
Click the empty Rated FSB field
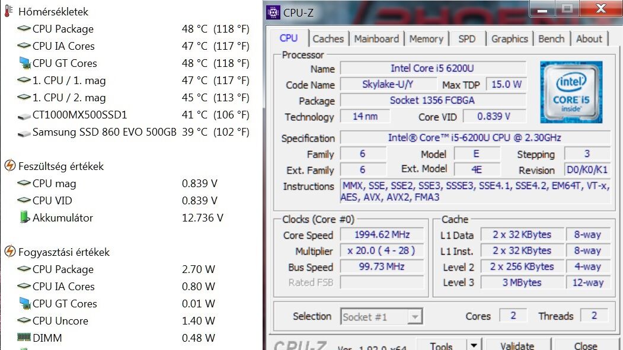point(382,282)
